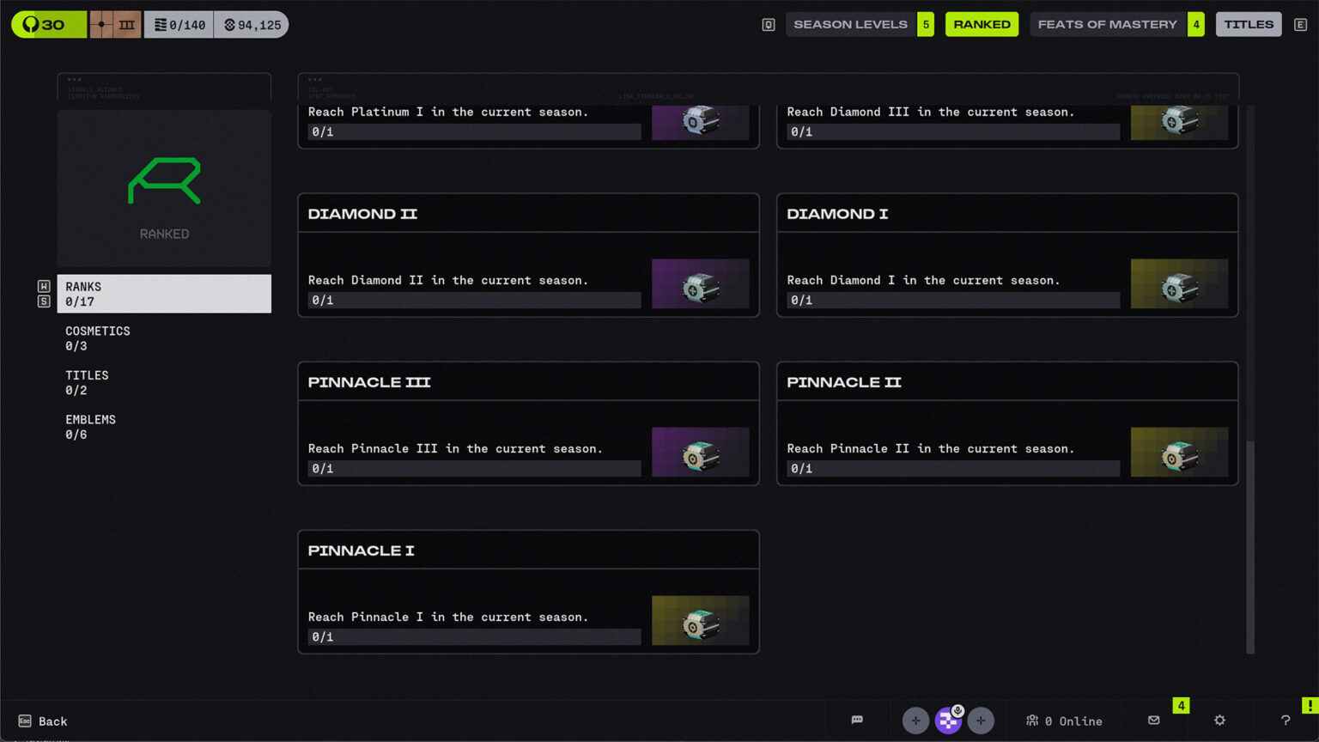Select your purple player avatar in the bottom bar
The width and height of the screenshot is (1319, 742).
949,721
